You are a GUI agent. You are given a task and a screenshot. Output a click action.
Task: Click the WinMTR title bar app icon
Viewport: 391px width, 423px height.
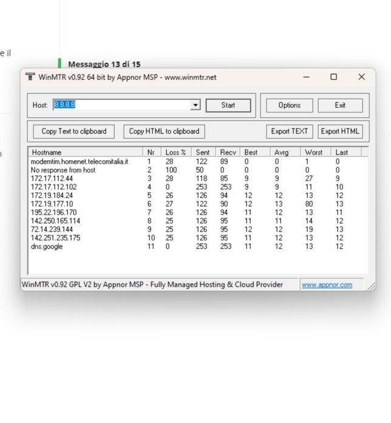[x=30, y=77]
